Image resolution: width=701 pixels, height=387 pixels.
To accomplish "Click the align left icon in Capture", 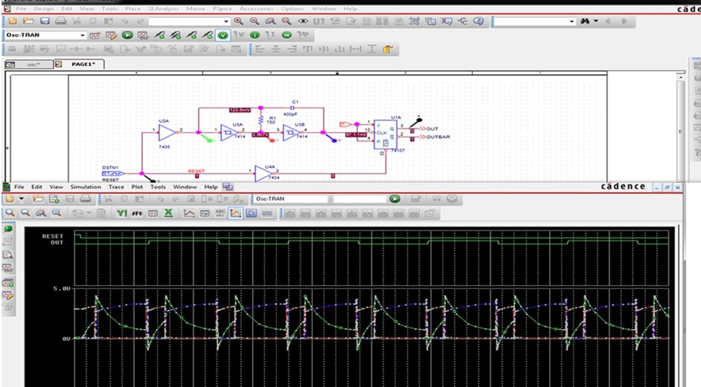I will (x=260, y=49).
